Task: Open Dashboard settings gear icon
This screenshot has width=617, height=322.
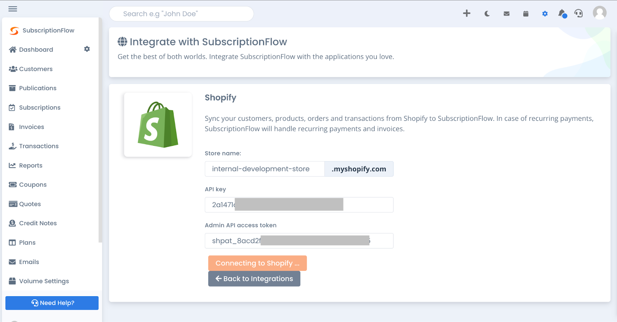Action: 87,49
